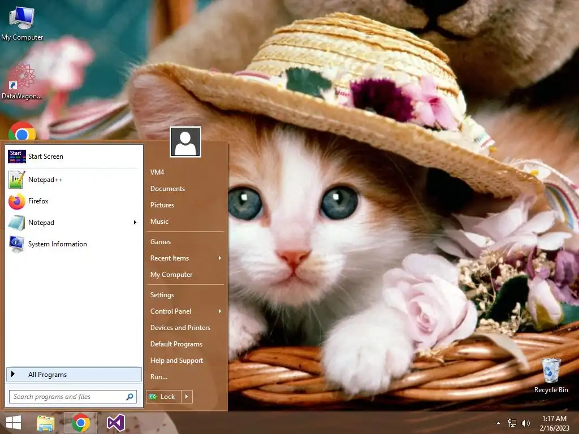Open System Information icon
Image resolution: width=579 pixels, height=434 pixels.
tap(16, 244)
